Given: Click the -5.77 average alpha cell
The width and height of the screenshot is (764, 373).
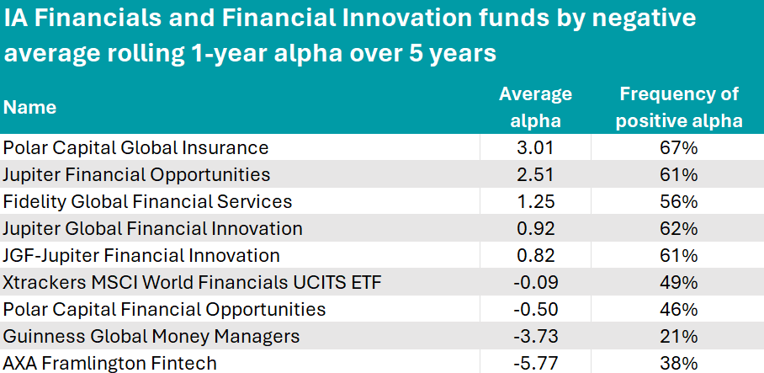Looking at the screenshot, I should (x=535, y=363).
